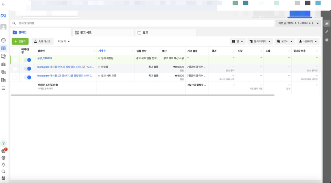Screen dimensions: 331x183
Task: Click the back arrow at top left
Action: pos(4,4)
